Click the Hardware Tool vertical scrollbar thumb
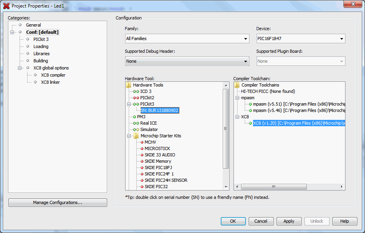The height and width of the screenshot is (233, 365). point(226,129)
